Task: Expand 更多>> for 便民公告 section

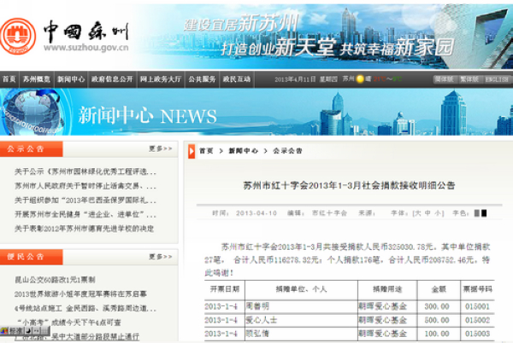Action: coord(160,256)
